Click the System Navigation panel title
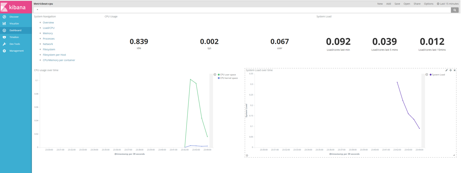Image resolution: width=461 pixels, height=173 pixels. click(x=45, y=17)
